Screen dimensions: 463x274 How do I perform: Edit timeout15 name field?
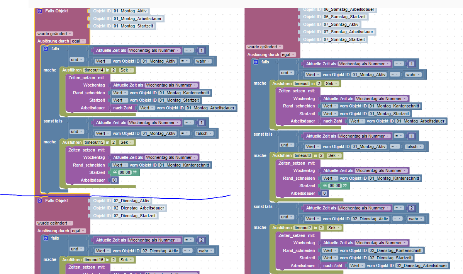tap(94, 143)
